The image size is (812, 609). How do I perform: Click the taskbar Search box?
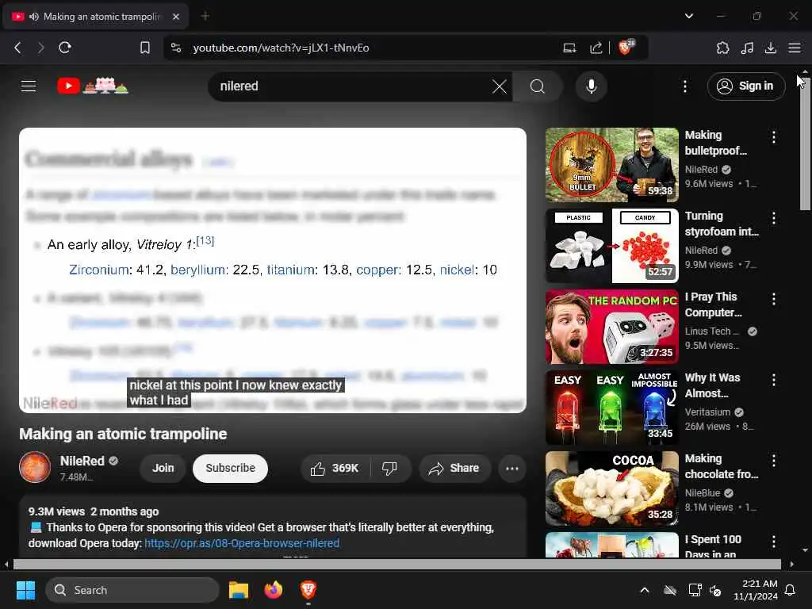[x=132, y=590]
